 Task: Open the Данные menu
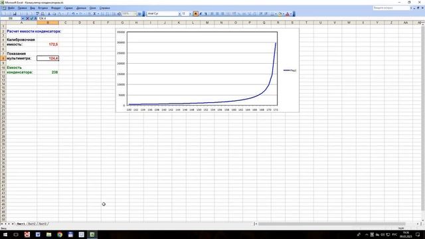click(x=81, y=8)
